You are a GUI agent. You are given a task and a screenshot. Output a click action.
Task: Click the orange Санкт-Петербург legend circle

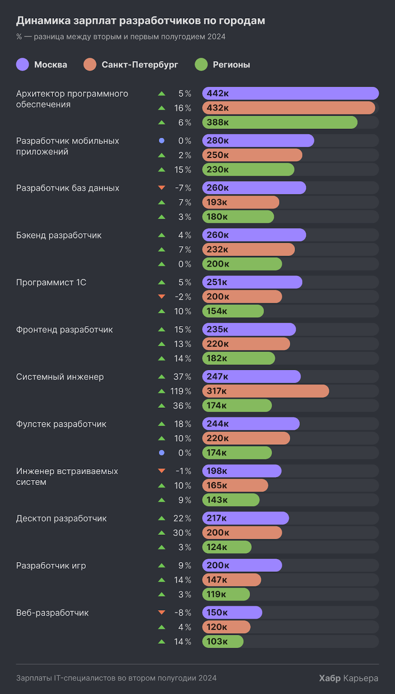click(x=90, y=65)
